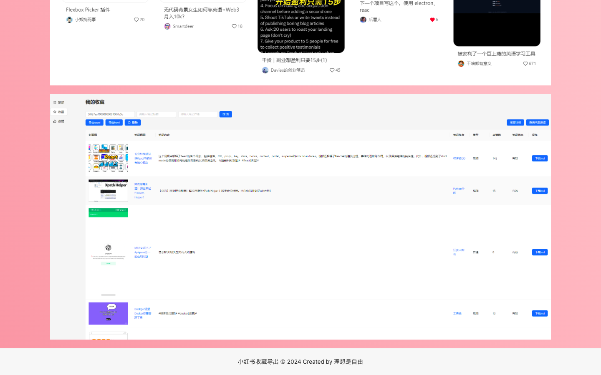Select the 笔记 list icon in the sidebar
601x375 pixels.
click(x=55, y=102)
